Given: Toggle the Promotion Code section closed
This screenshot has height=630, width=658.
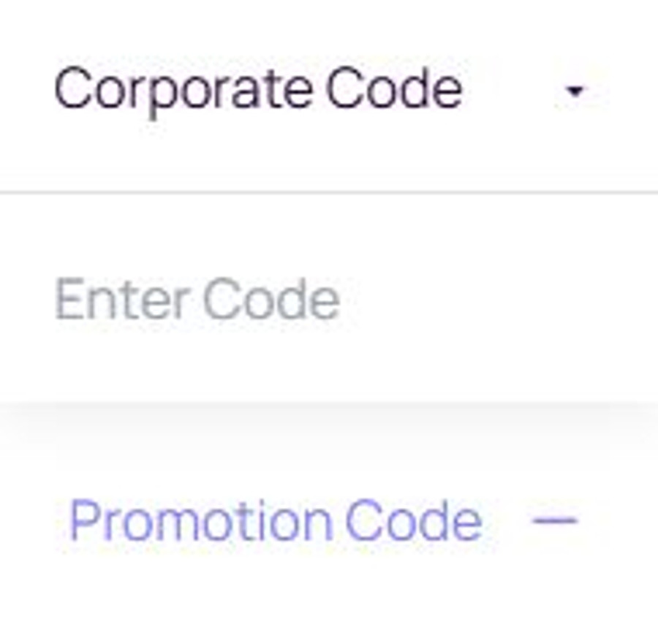Looking at the screenshot, I should click(555, 520).
